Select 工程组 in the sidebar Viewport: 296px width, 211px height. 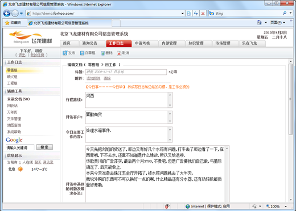pyautogui.click(x=12, y=83)
